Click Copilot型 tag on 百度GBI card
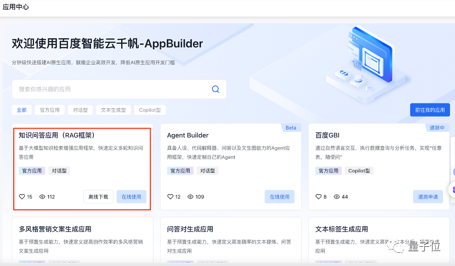Image resolution: width=455 pixels, height=266 pixels. coord(359,171)
